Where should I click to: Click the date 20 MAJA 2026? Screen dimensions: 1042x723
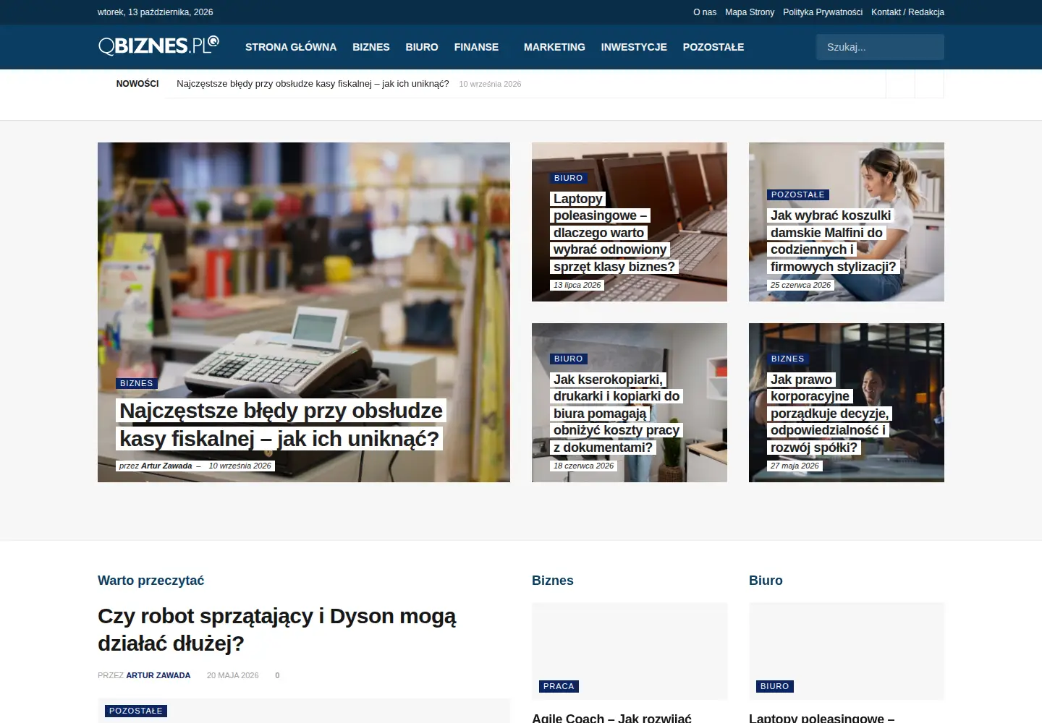click(x=232, y=675)
